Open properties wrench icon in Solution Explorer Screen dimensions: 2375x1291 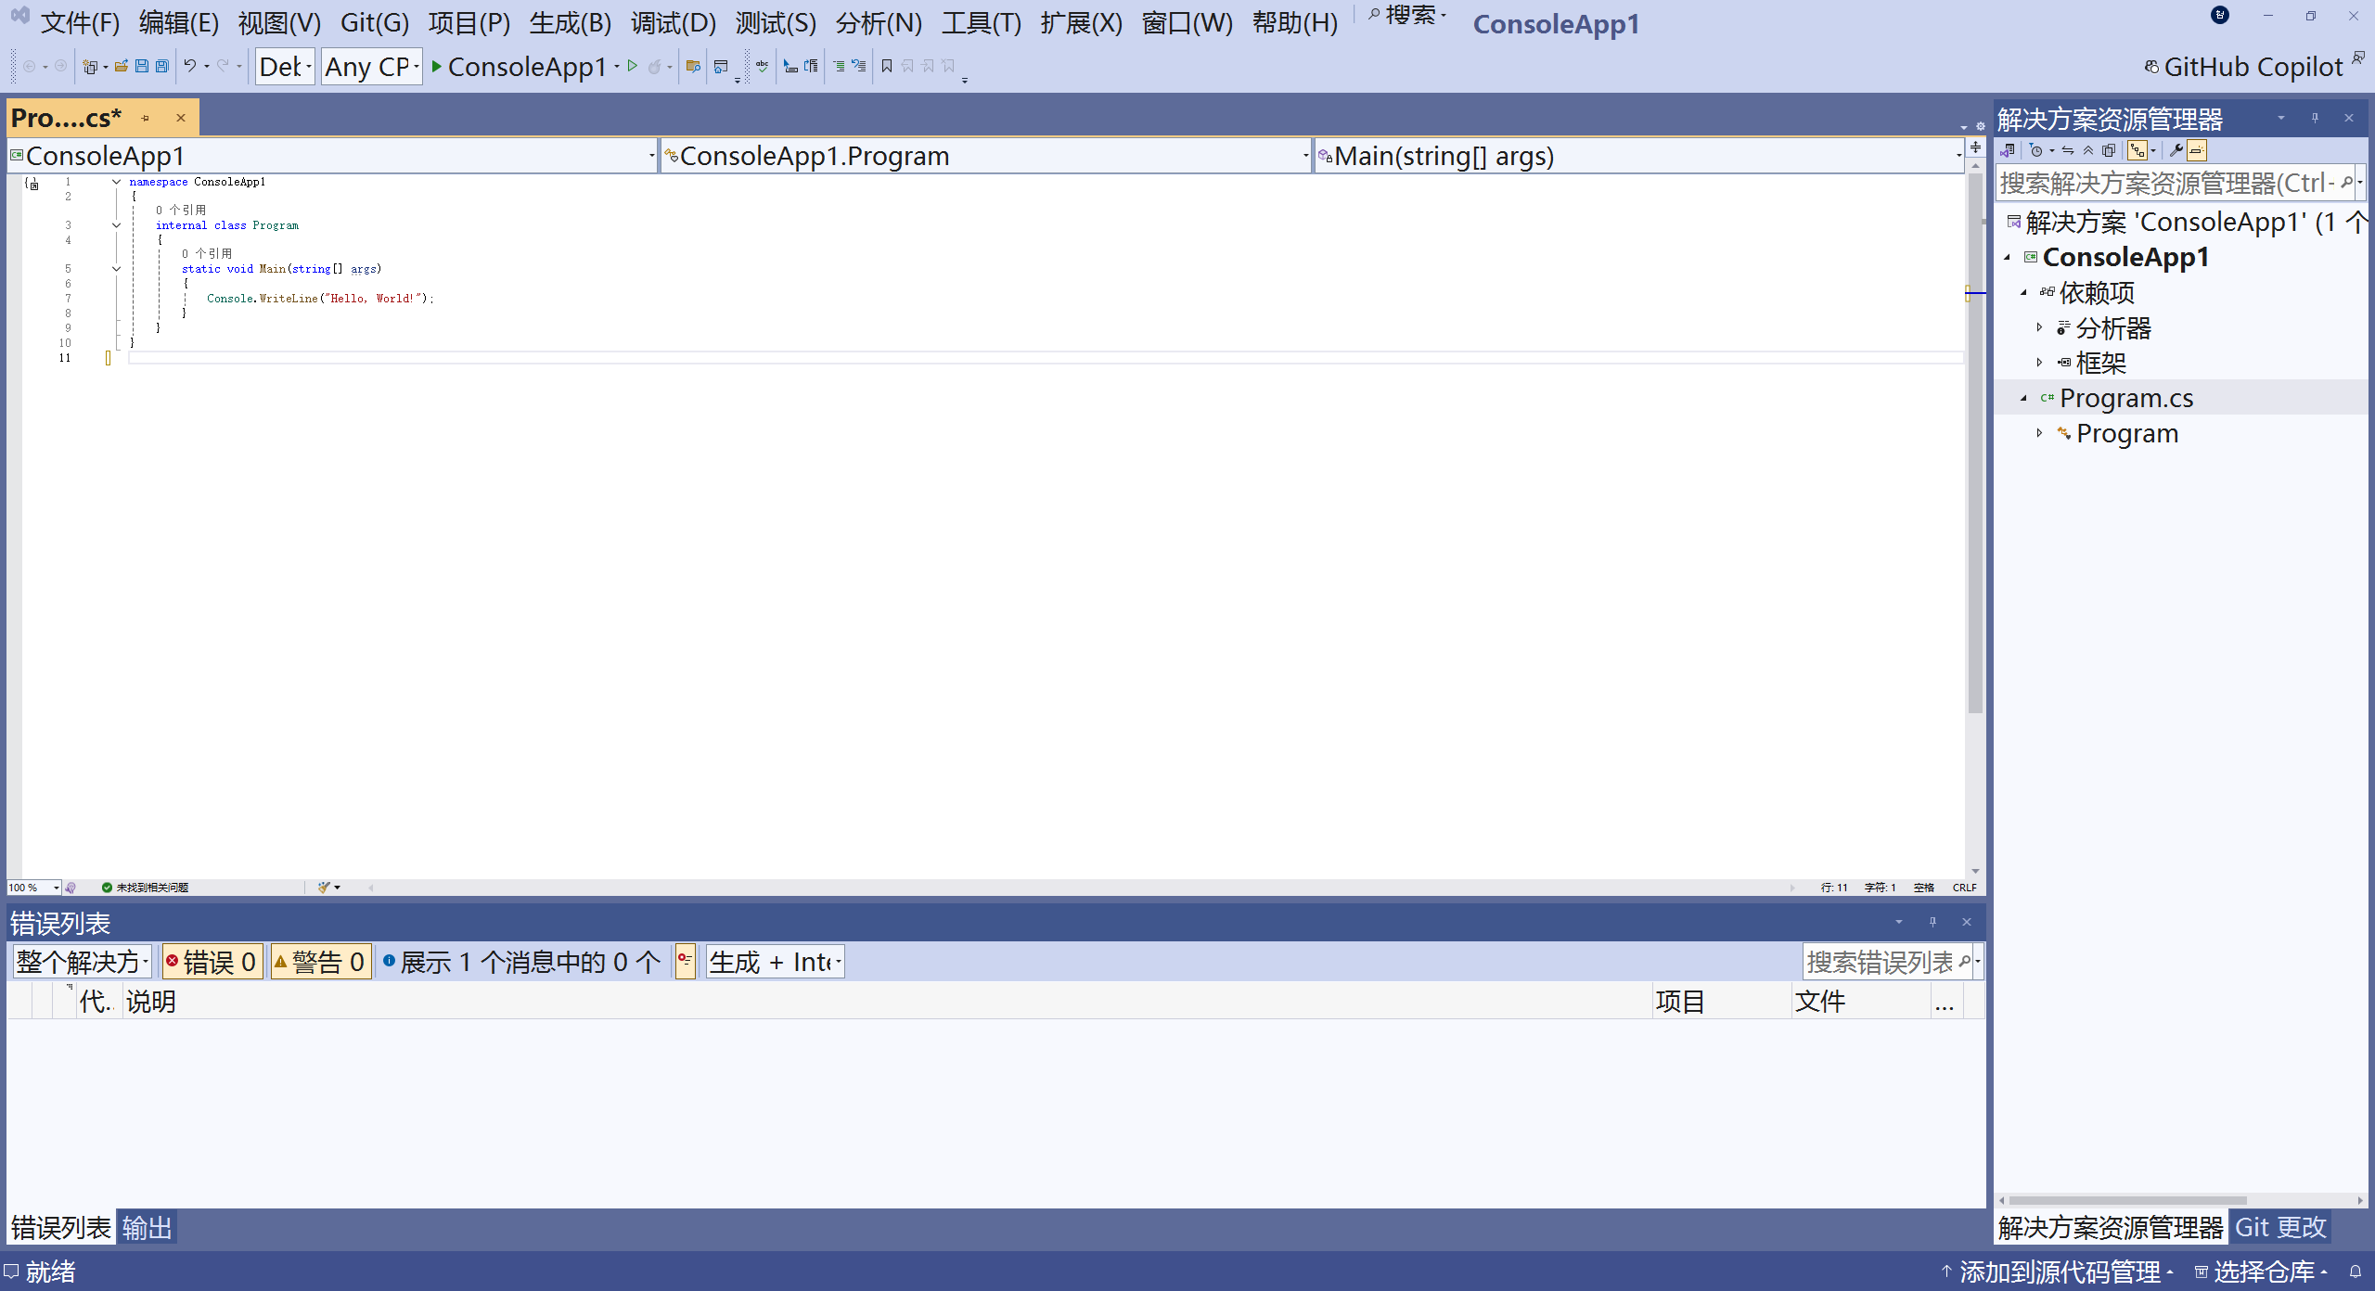(x=2176, y=150)
